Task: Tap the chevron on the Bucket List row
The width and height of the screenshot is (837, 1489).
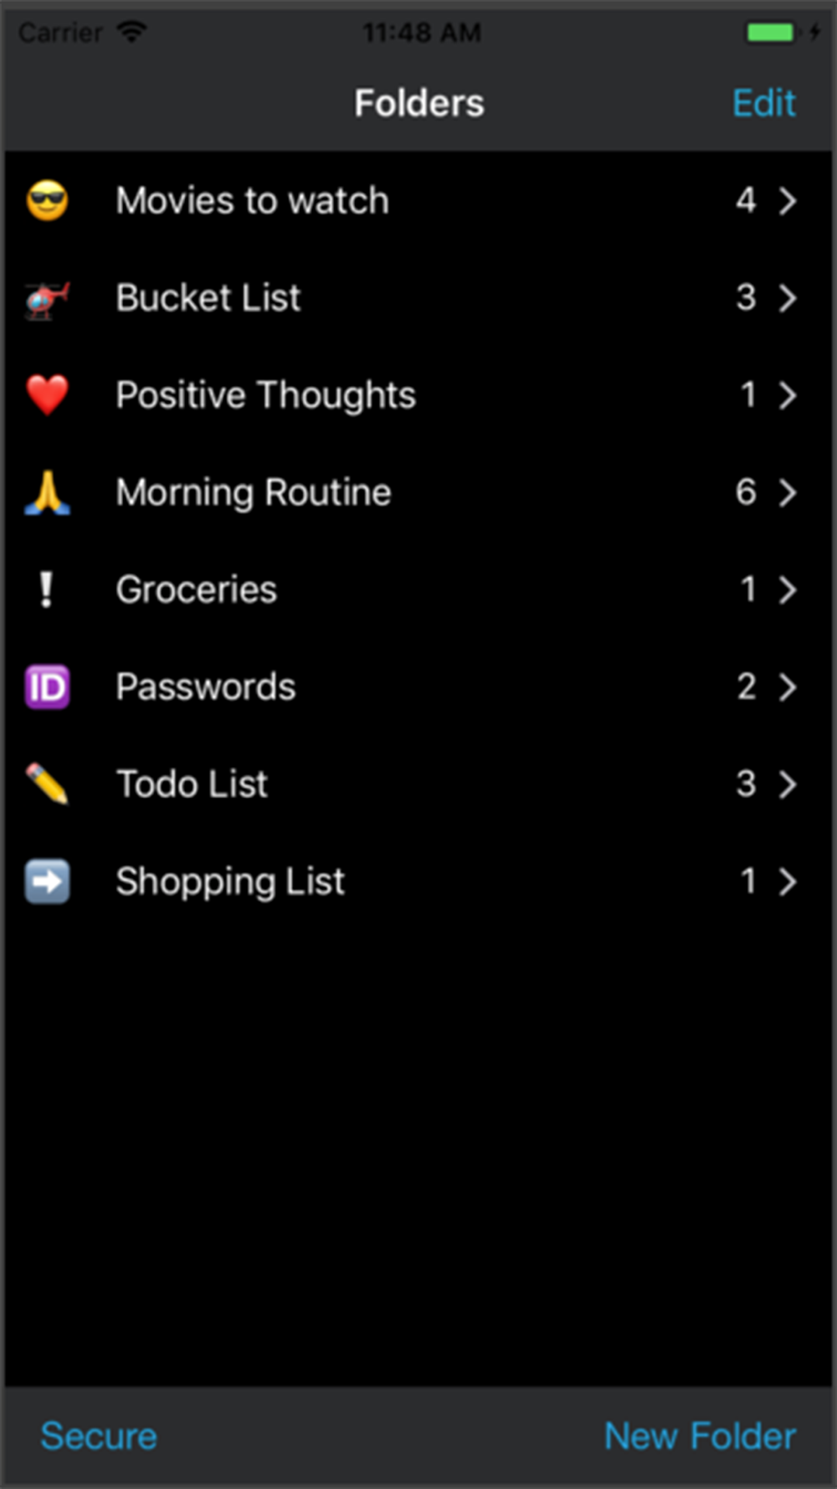Action: coord(787,298)
